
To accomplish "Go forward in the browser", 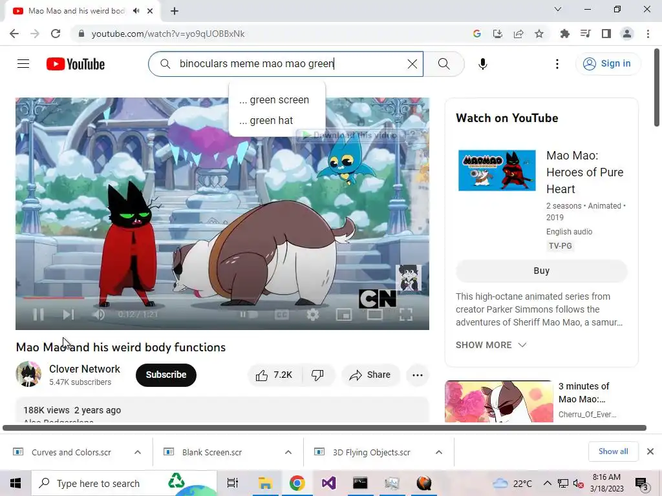I will tap(35, 34).
